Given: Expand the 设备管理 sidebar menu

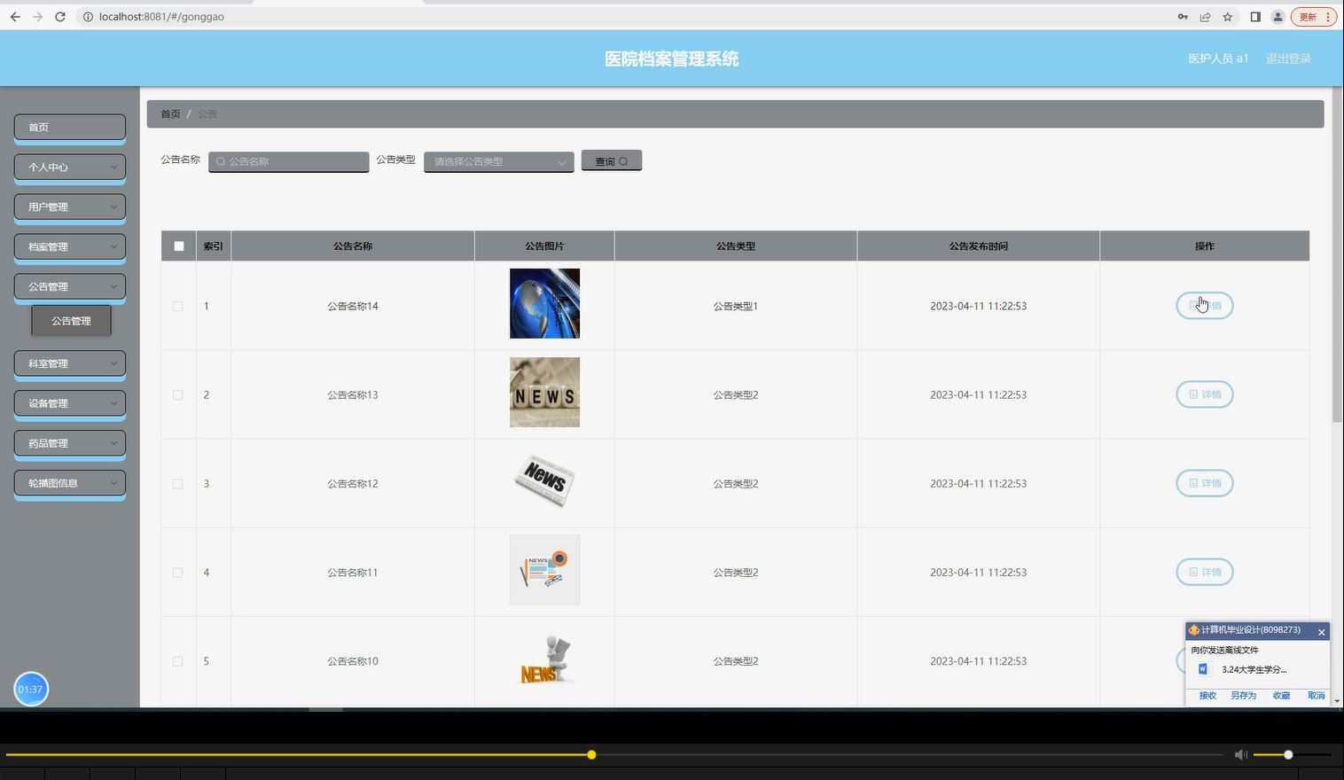Looking at the screenshot, I should (x=70, y=403).
